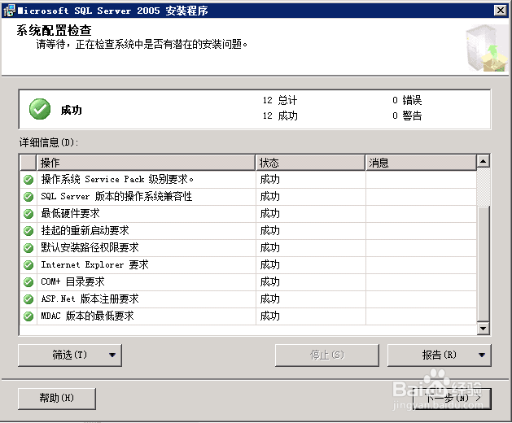Image resolution: width=512 pixels, height=423 pixels.
Task: Click the disabled 停止(S) stop button
Action: [327, 355]
